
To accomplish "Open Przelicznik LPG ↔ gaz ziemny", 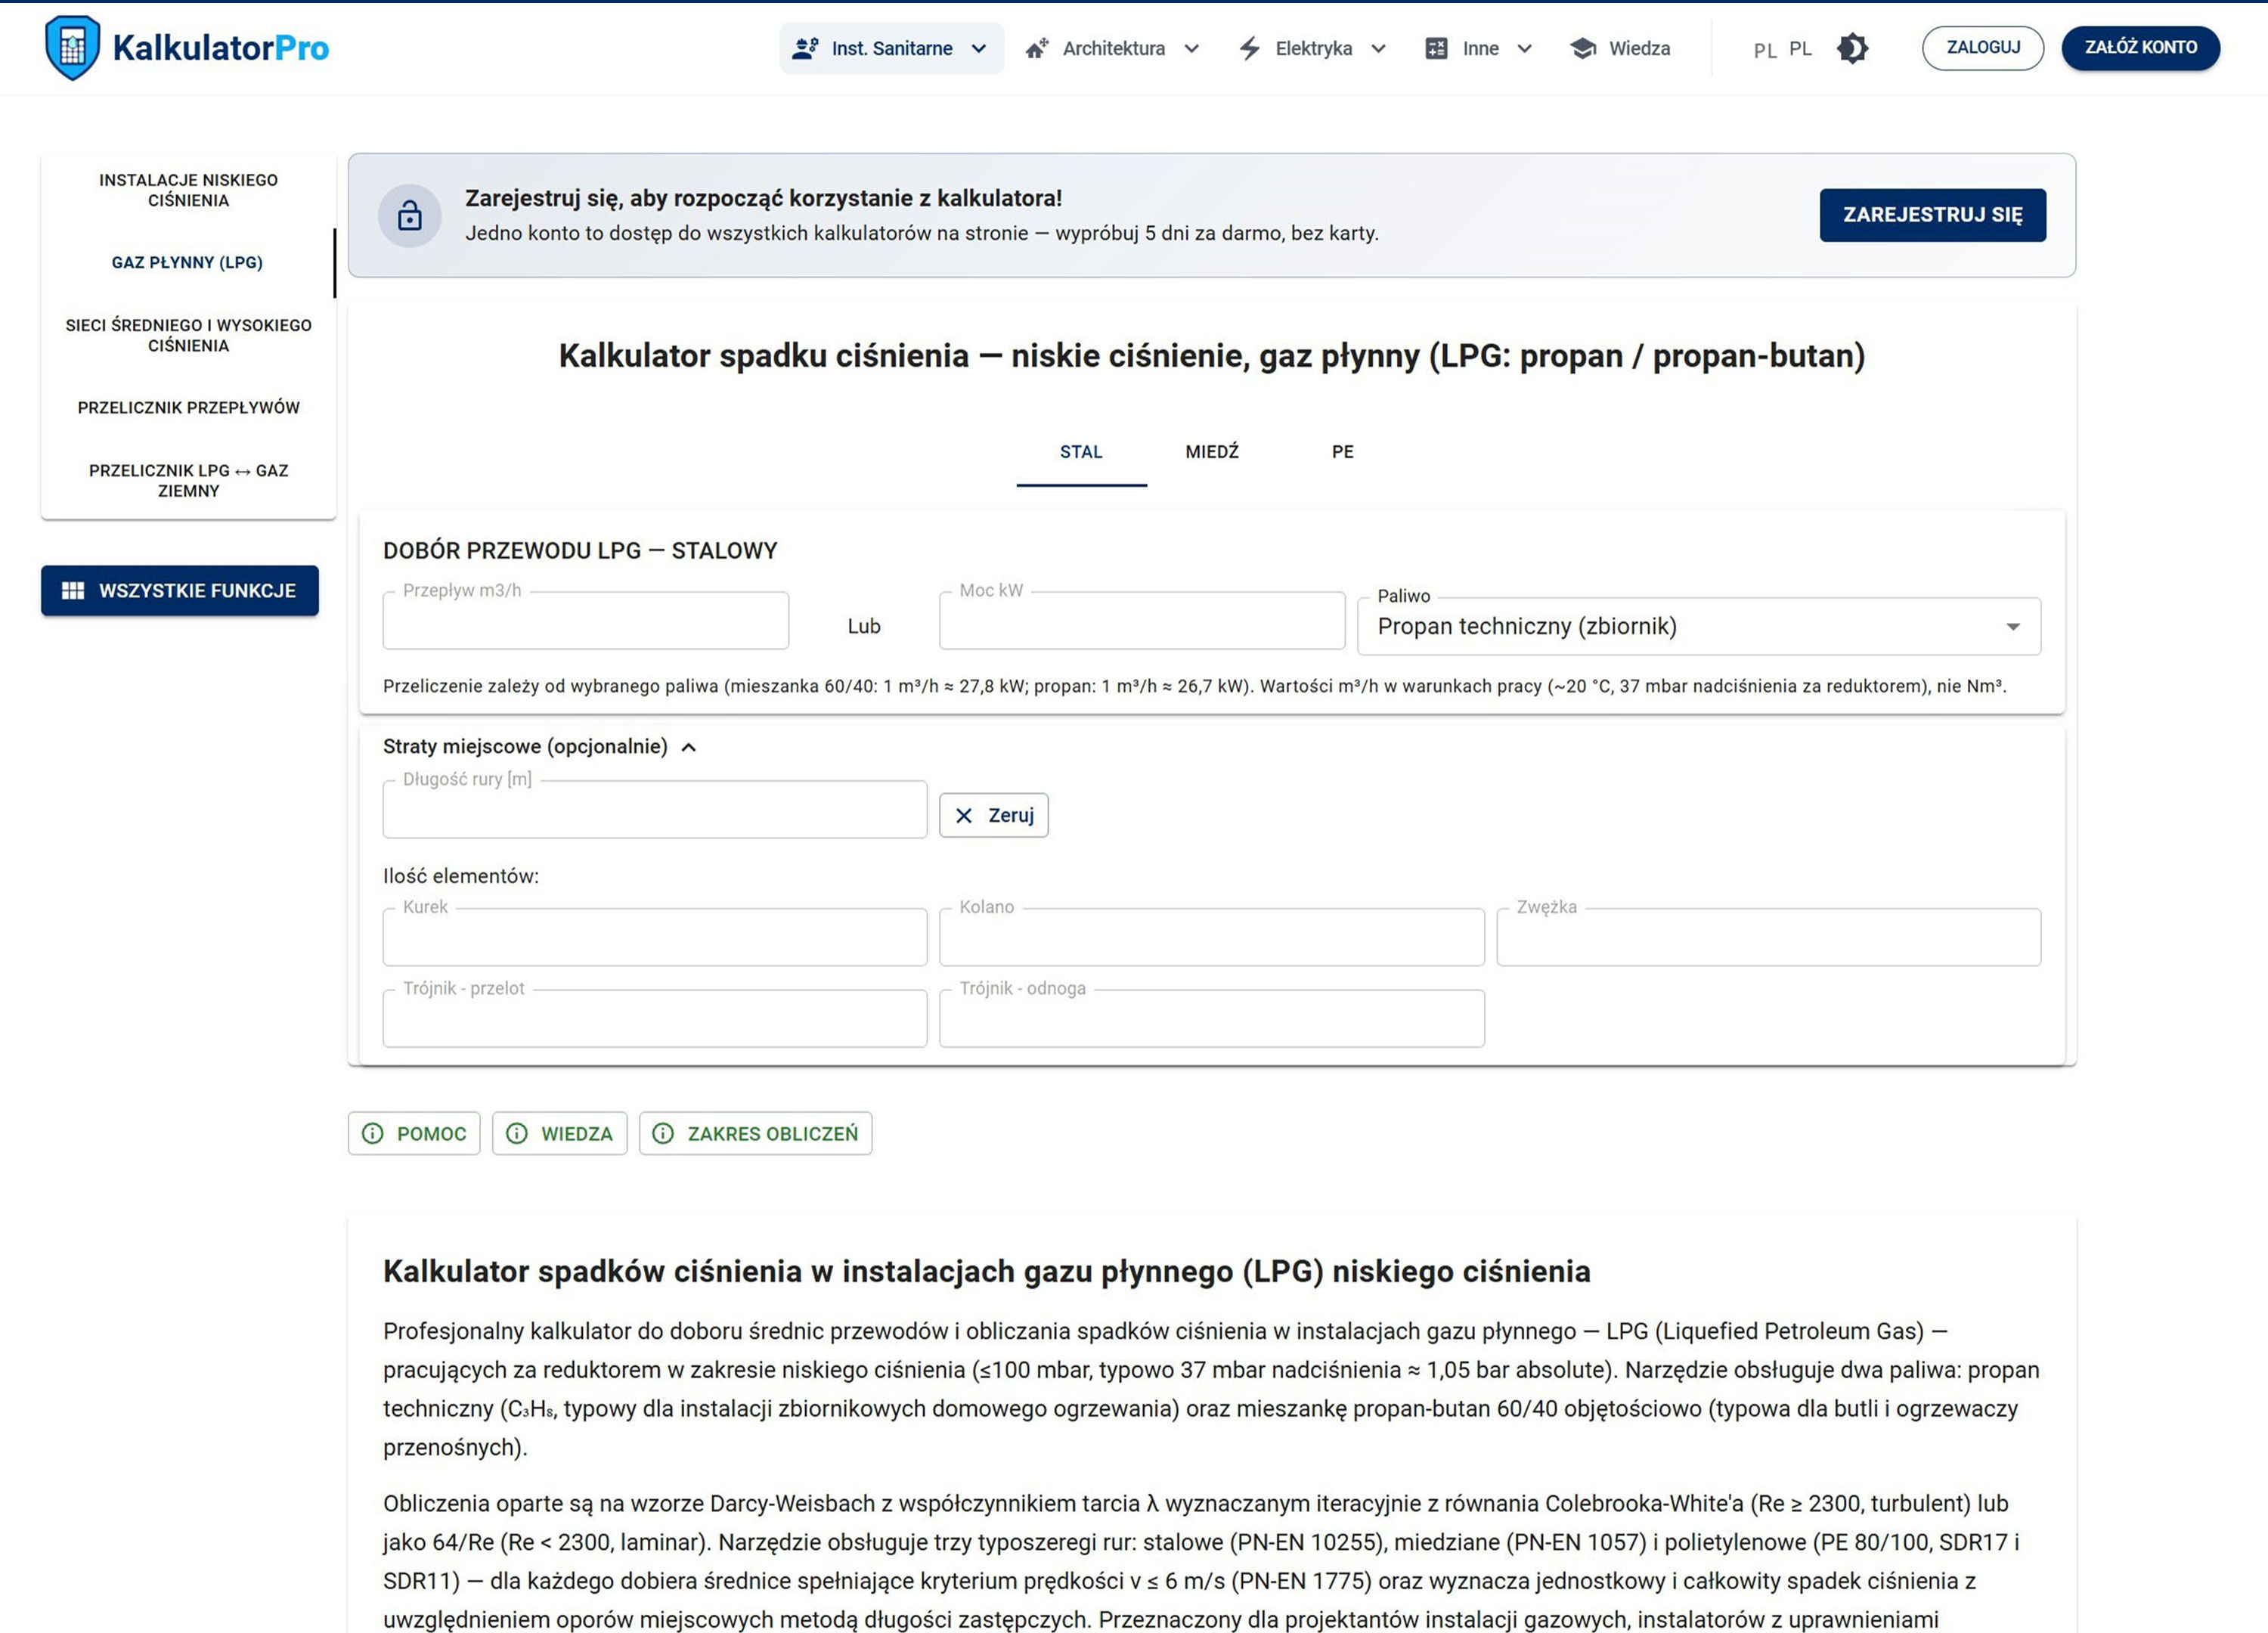I will [x=188, y=480].
